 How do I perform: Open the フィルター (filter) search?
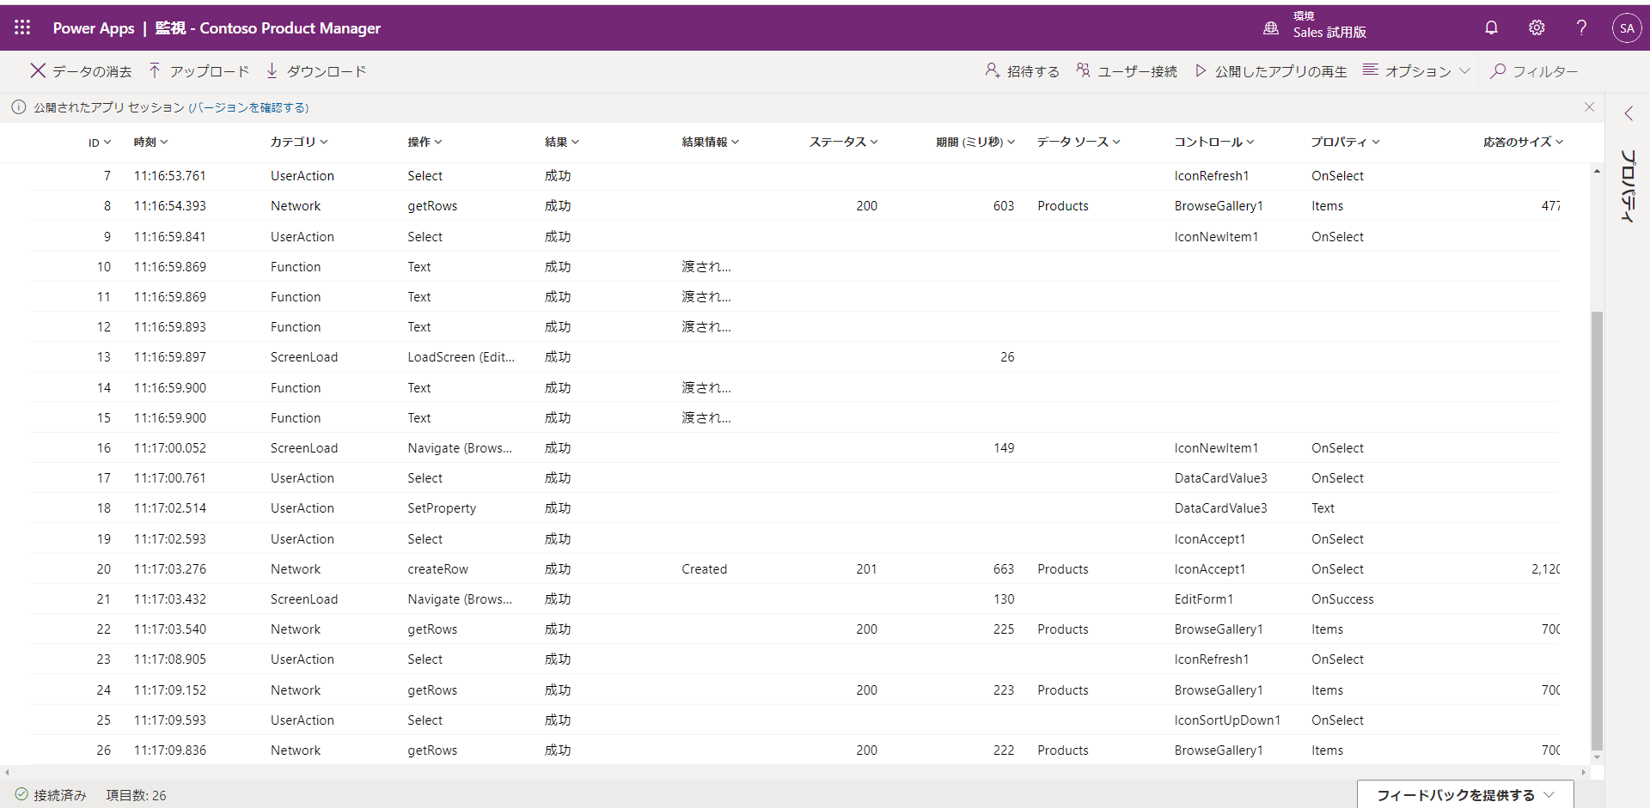click(1534, 71)
